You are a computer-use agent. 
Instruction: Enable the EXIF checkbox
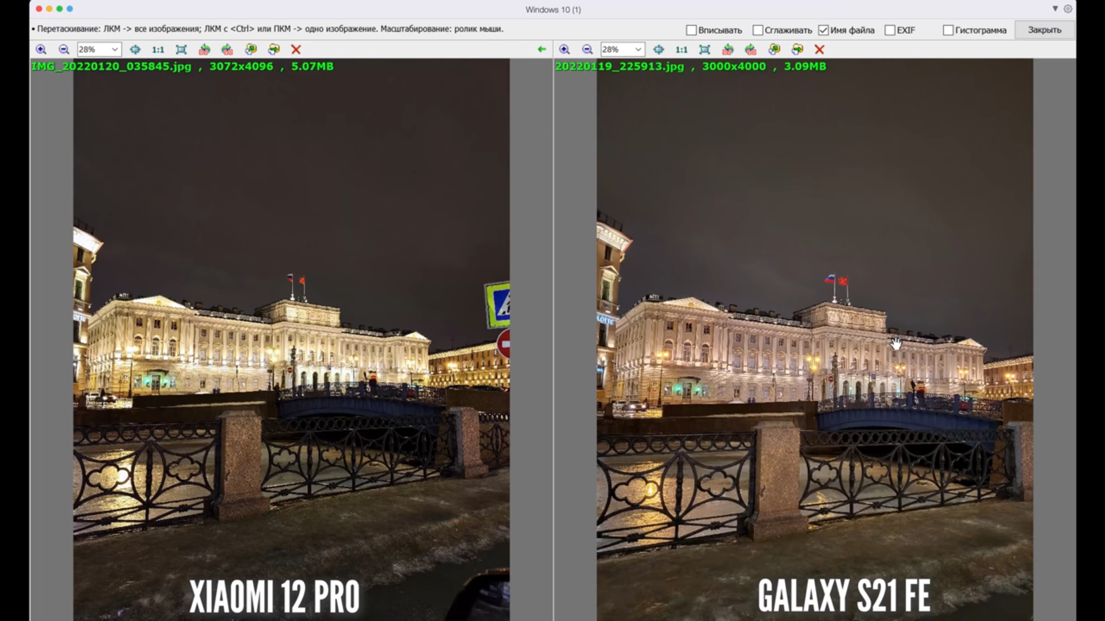coord(890,30)
